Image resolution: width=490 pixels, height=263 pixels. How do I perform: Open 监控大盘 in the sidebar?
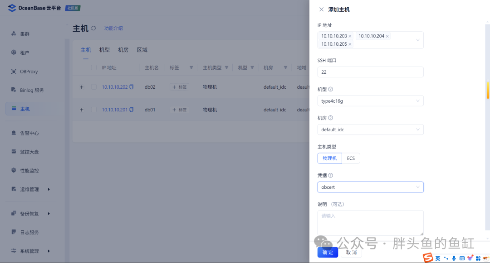[29, 152]
